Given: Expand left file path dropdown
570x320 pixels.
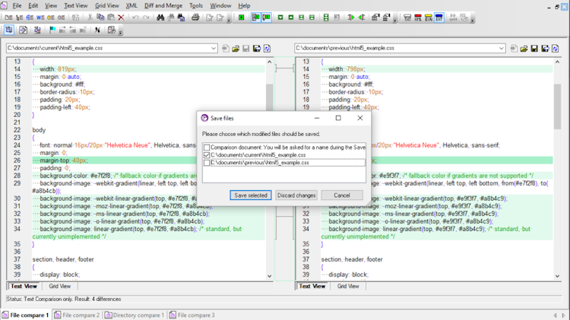Looking at the screenshot, I should (x=214, y=48).
